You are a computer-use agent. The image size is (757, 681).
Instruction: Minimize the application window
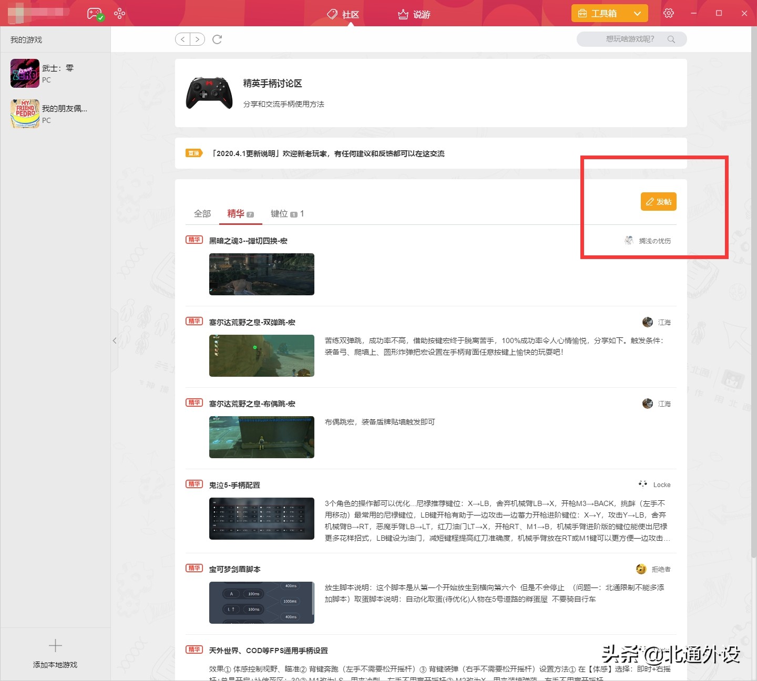[693, 13]
